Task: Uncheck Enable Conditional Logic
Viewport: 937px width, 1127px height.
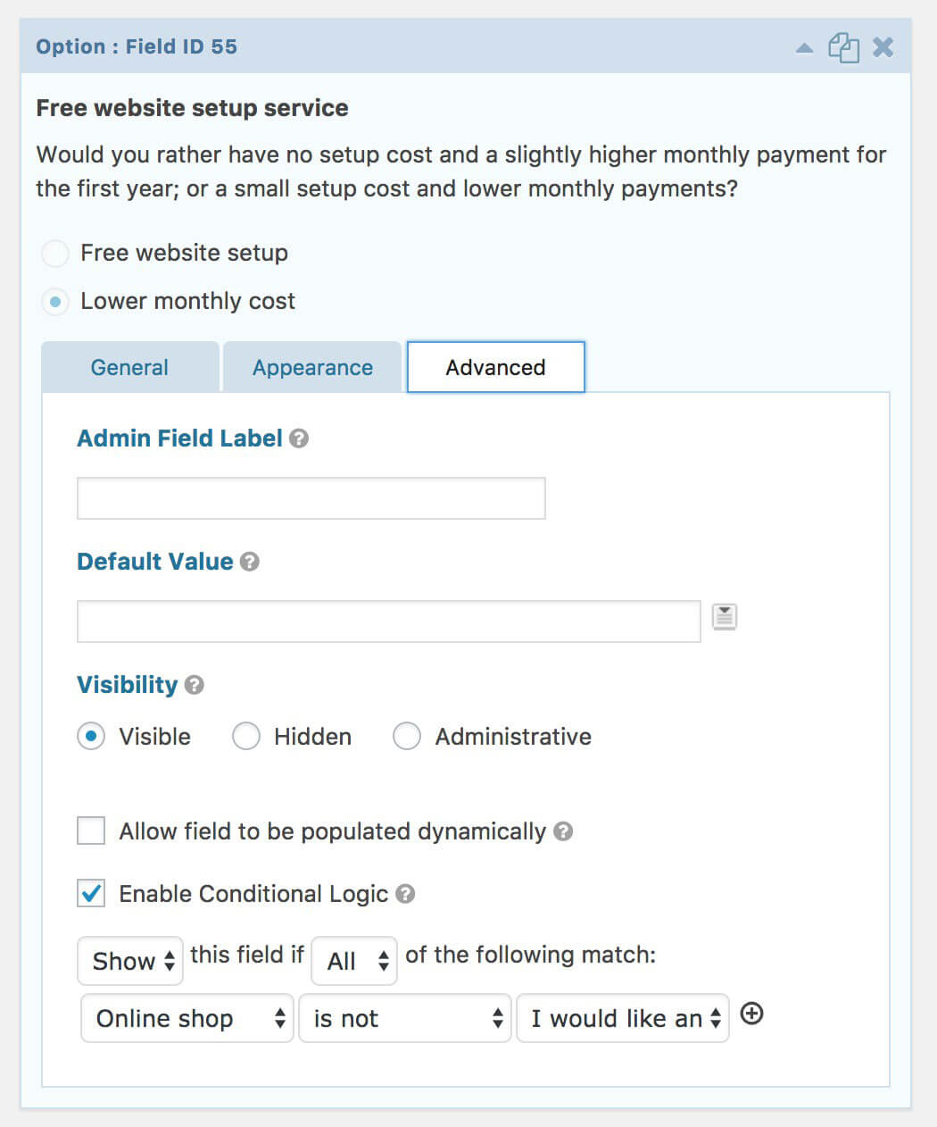Action: pos(91,894)
